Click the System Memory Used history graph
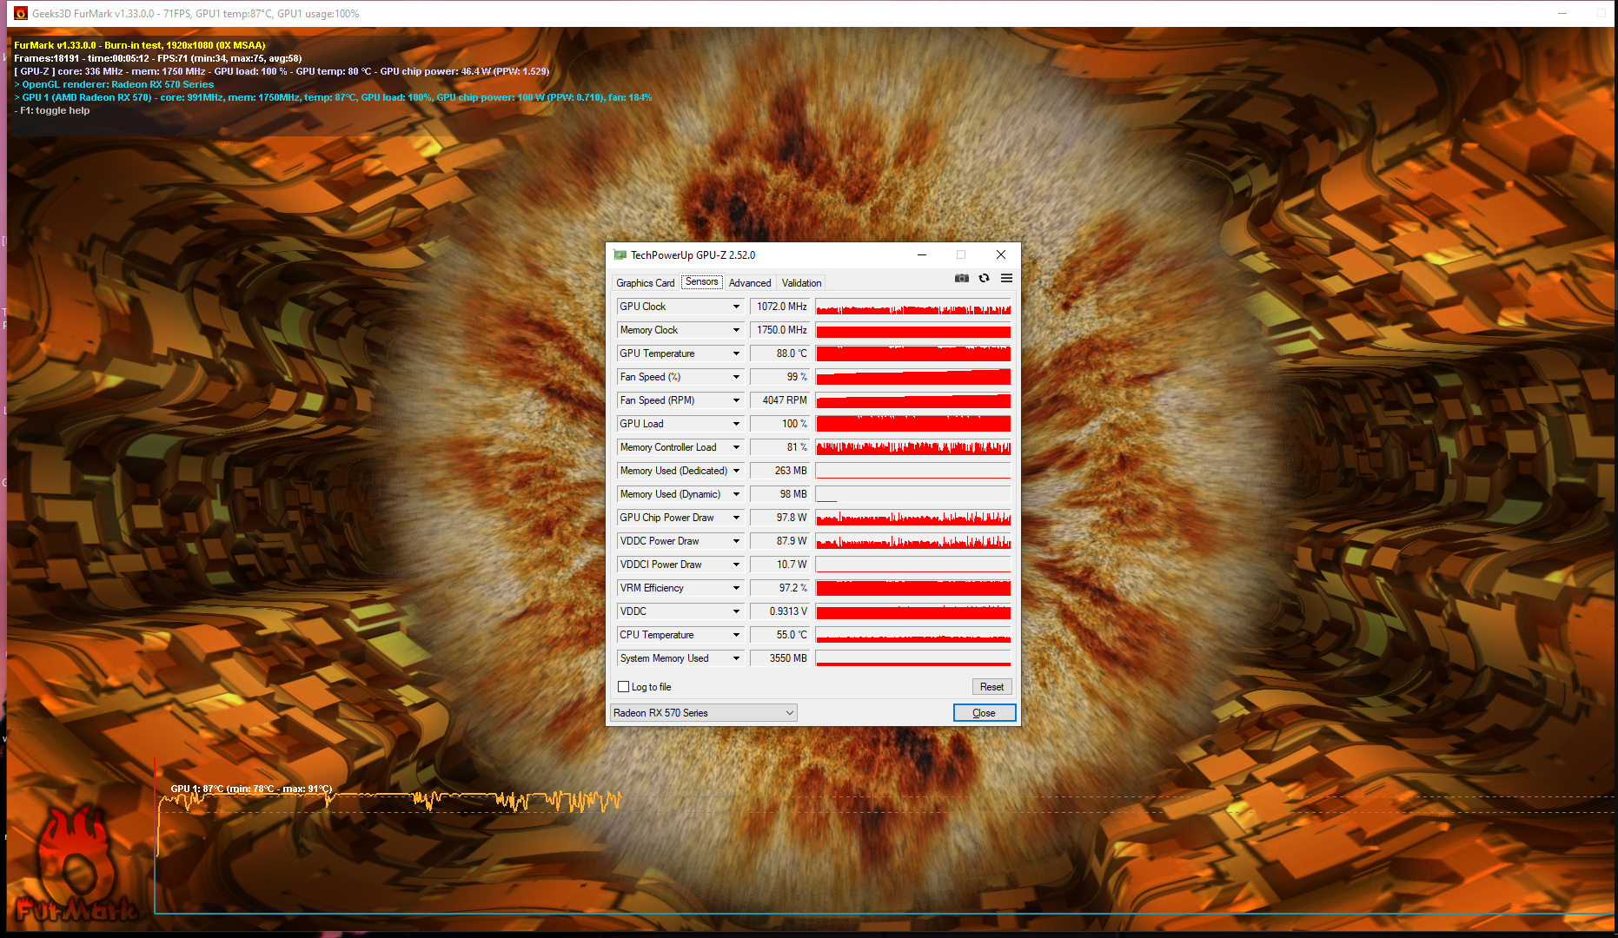Viewport: 1618px width, 938px height. click(913, 658)
